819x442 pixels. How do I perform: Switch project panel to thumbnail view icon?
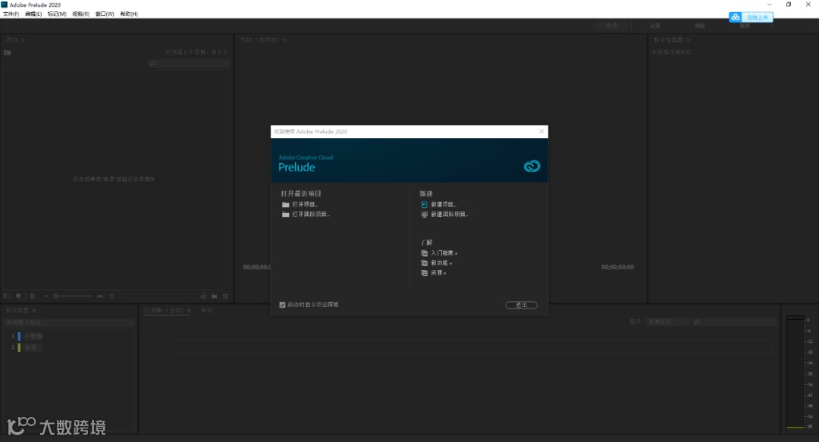(18, 296)
